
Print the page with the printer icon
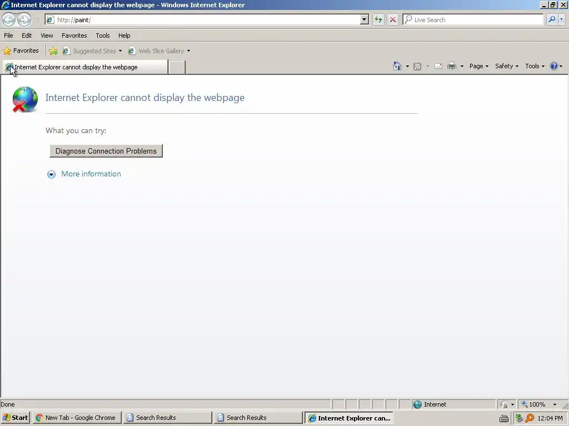coord(451,66)
